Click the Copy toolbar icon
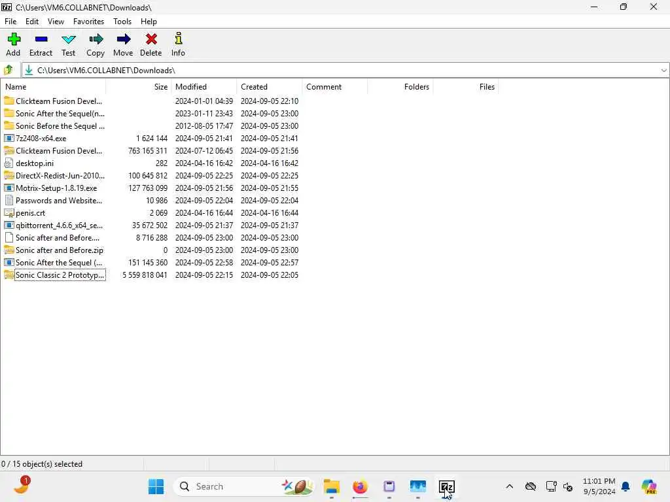670x502 pixels. tap(96, 39)
